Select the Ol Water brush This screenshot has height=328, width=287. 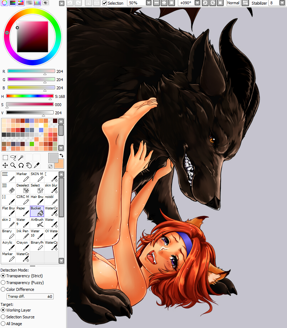point(51,234)
